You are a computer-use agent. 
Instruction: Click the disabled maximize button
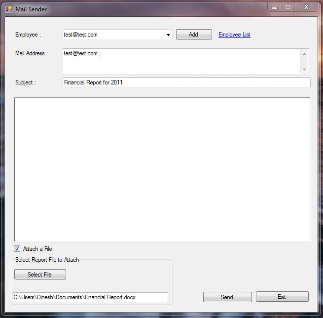point(288,7)
